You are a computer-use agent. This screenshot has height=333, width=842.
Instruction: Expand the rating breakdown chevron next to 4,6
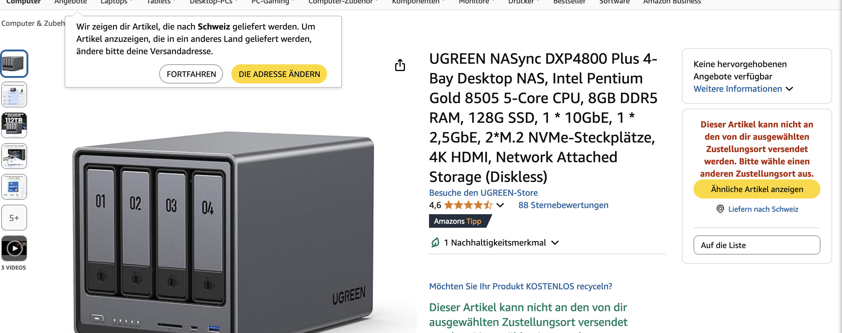pos(500,205)
